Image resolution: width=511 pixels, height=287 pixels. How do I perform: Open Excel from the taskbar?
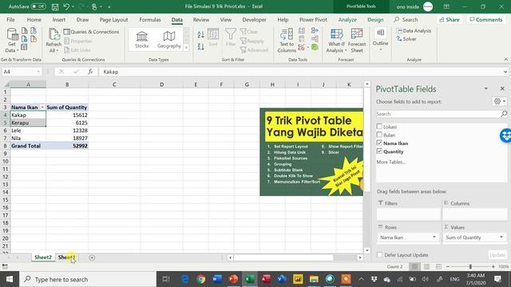click(x=250, y=279)
